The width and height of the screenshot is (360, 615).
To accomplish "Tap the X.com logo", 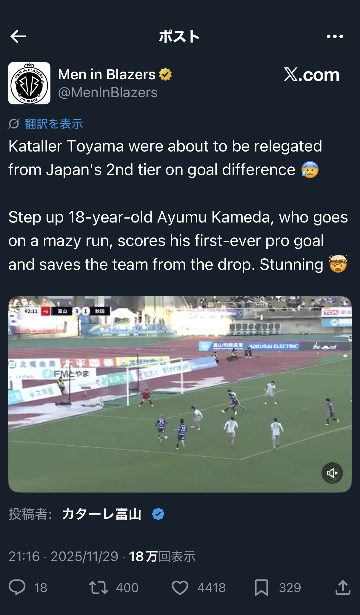I will coord(312,75).
